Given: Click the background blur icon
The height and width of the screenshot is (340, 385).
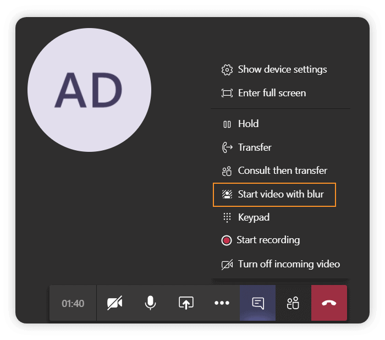Looking at the screenshot, I should (227, 194).
